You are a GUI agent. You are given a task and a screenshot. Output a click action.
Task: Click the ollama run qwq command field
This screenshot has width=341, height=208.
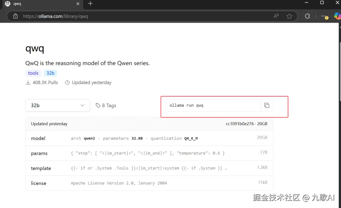click(213, 105)
